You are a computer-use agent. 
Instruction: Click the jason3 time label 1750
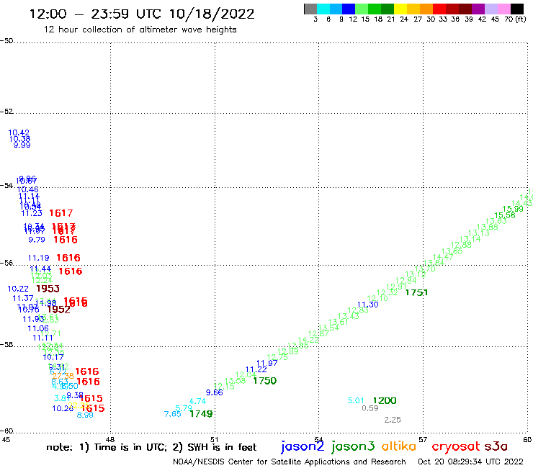[x=265, y=381]
